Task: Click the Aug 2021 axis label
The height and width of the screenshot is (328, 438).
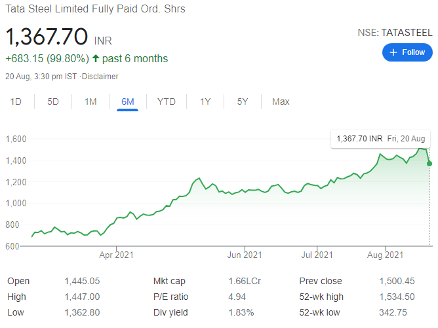Action: pos(385,255)
